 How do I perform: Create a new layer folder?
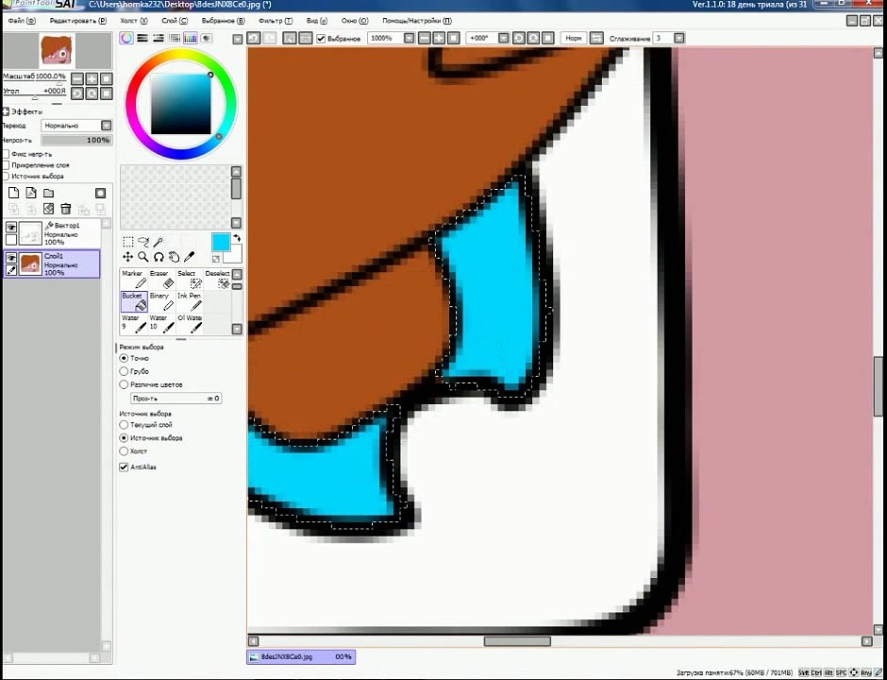[x=49, y=193]
